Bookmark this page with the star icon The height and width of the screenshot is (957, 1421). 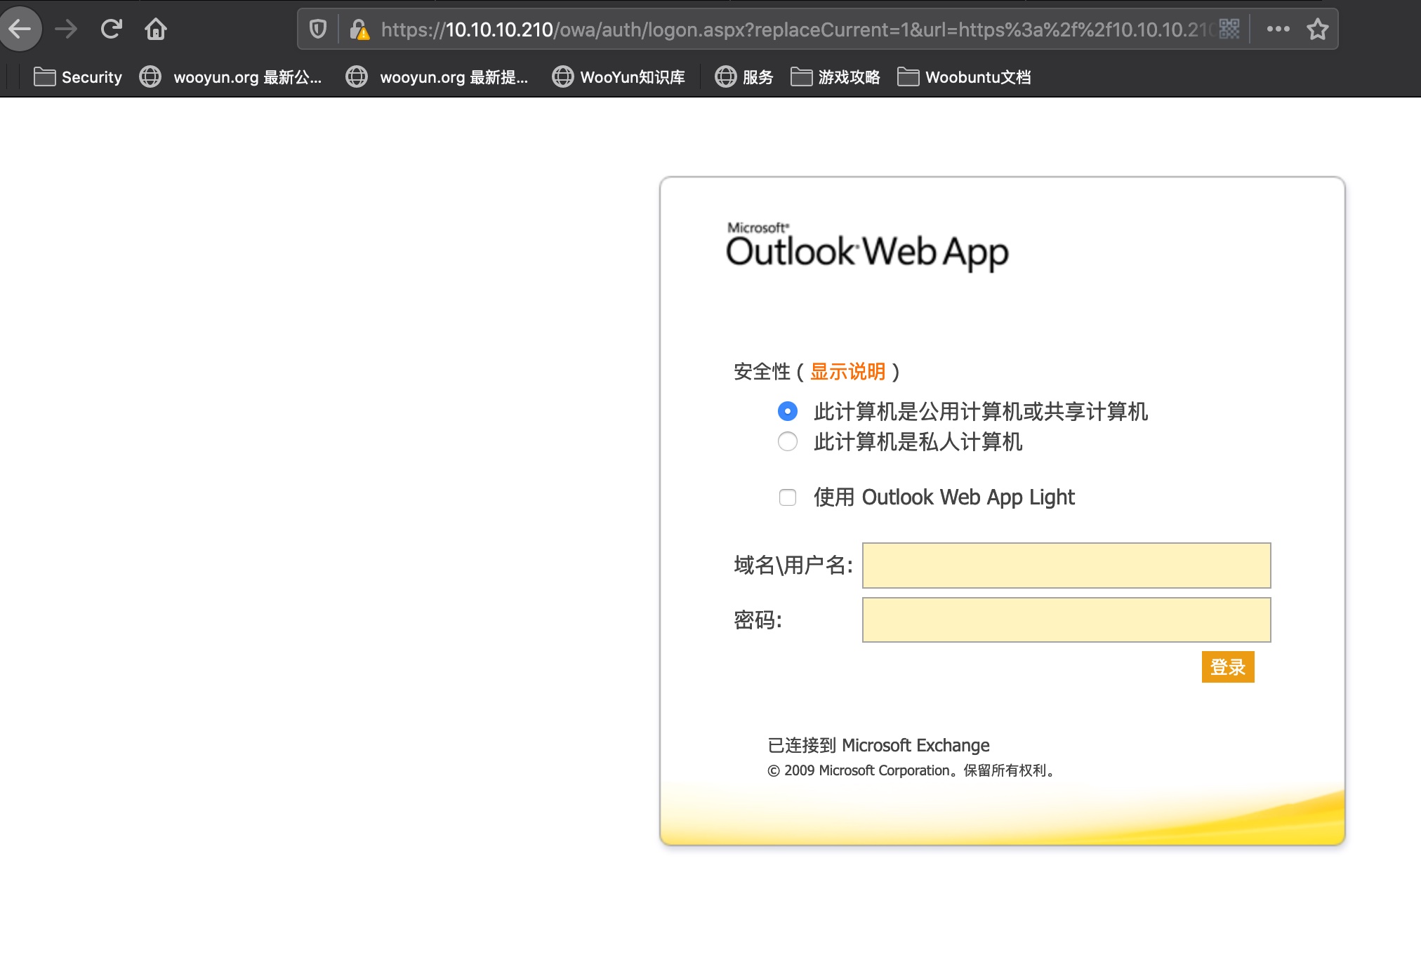point(1318,29)
